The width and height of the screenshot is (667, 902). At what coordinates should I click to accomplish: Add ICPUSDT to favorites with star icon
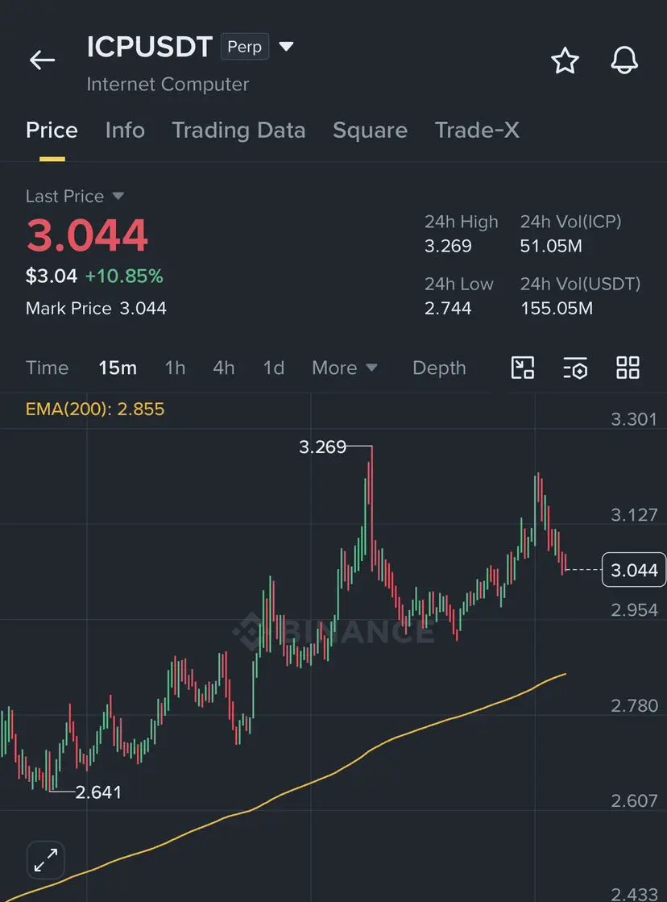[565, 60]
